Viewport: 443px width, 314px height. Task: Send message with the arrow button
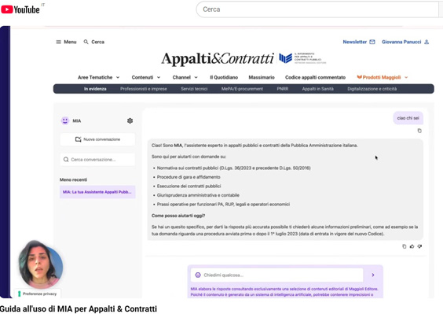point(373,275)
